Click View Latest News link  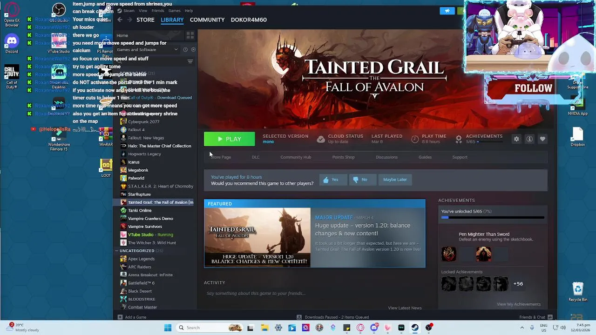tap(405, 308)
